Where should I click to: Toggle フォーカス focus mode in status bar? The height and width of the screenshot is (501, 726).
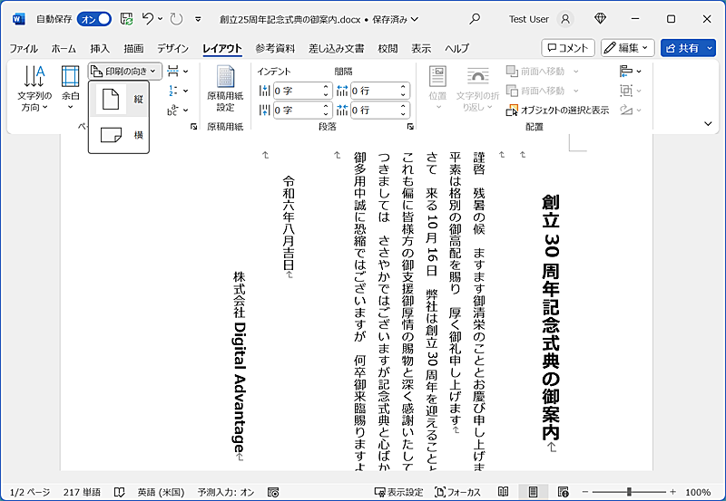(x=457, y=492)
